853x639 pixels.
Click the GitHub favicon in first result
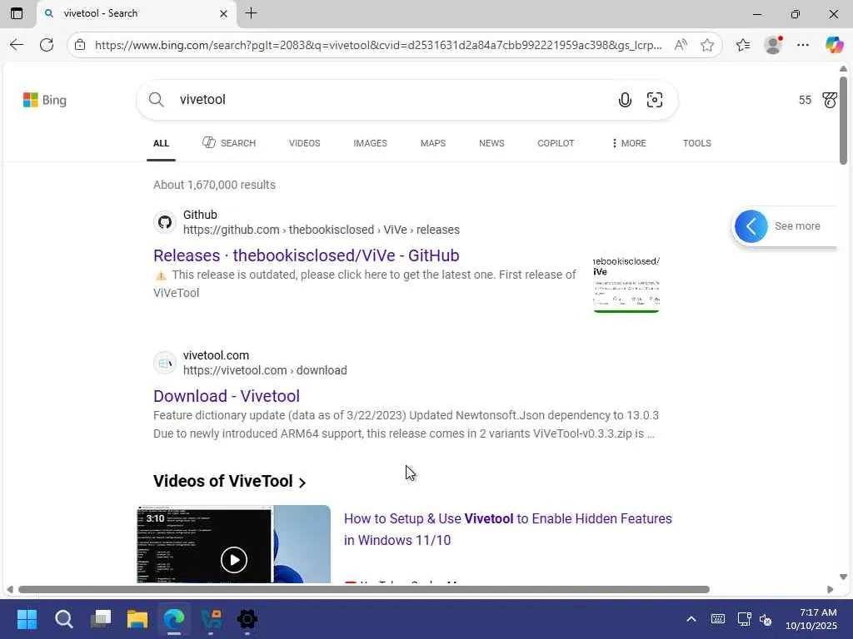click(165, 222)
